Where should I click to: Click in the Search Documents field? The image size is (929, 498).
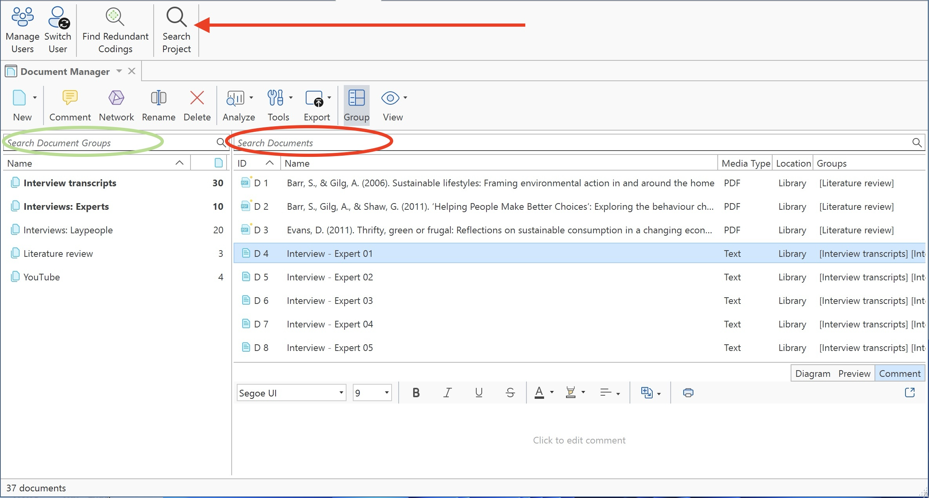[353, 142]
